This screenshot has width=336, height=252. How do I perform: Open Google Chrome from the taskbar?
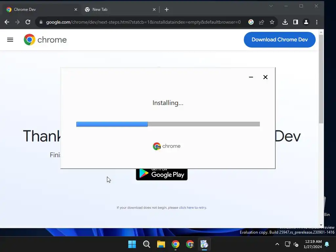click(x=176, y=244)
